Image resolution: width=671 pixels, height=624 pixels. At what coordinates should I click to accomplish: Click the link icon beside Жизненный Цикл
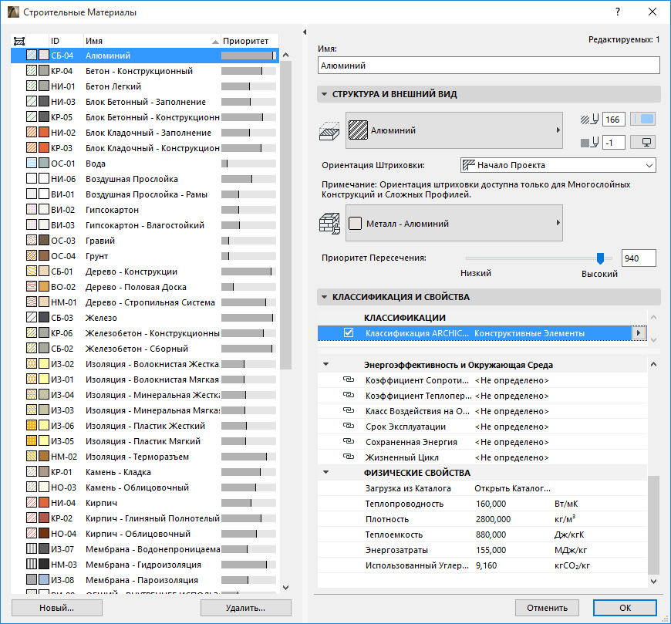tap(348, 457)
